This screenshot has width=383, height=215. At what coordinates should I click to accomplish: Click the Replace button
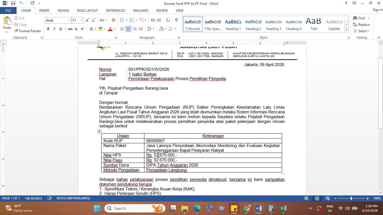[x=362, y=25]
